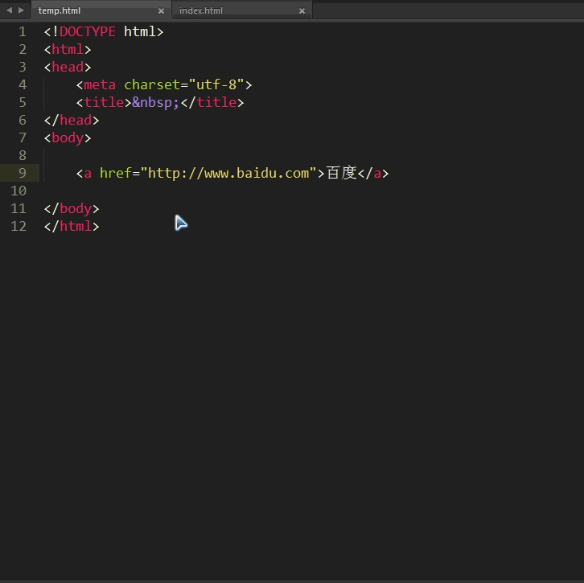Click line number 2 in the gutter
This screenshot has height=583, width=584.
tap(23, 50)
